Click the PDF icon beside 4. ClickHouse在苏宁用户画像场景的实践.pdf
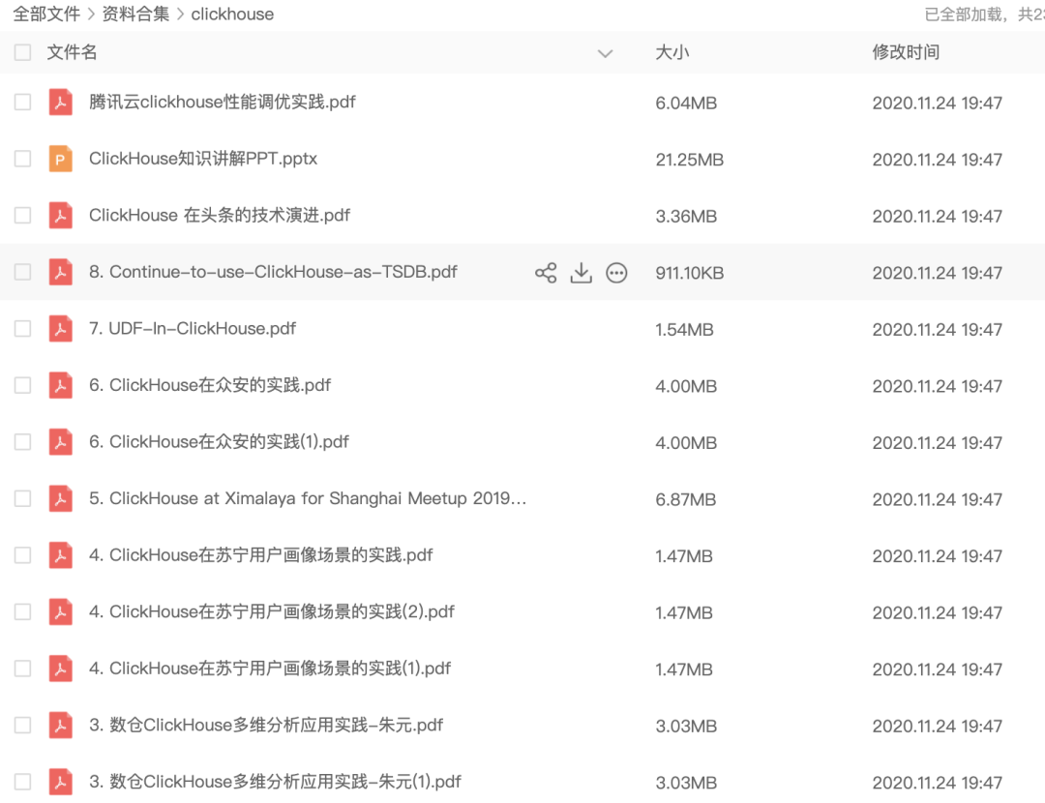 [x=60, y=554]
